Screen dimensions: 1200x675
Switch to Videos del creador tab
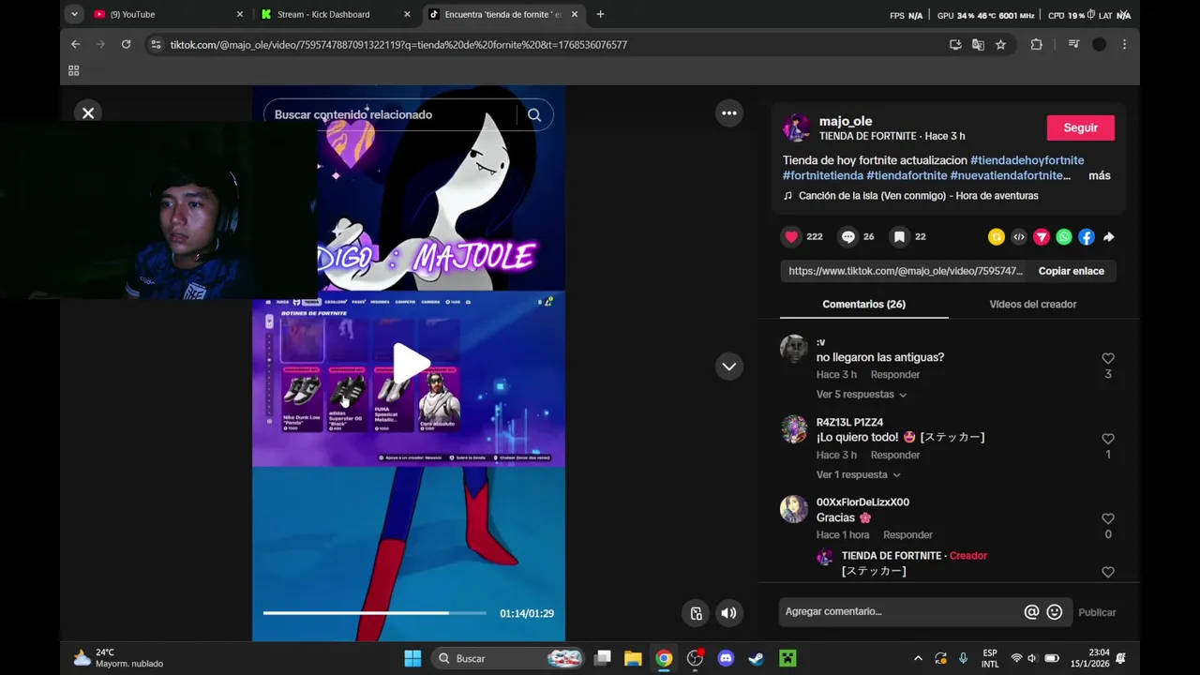click(x=1032, y=304)
